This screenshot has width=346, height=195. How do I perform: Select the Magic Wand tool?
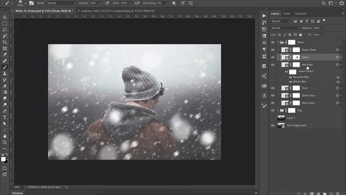5,36
